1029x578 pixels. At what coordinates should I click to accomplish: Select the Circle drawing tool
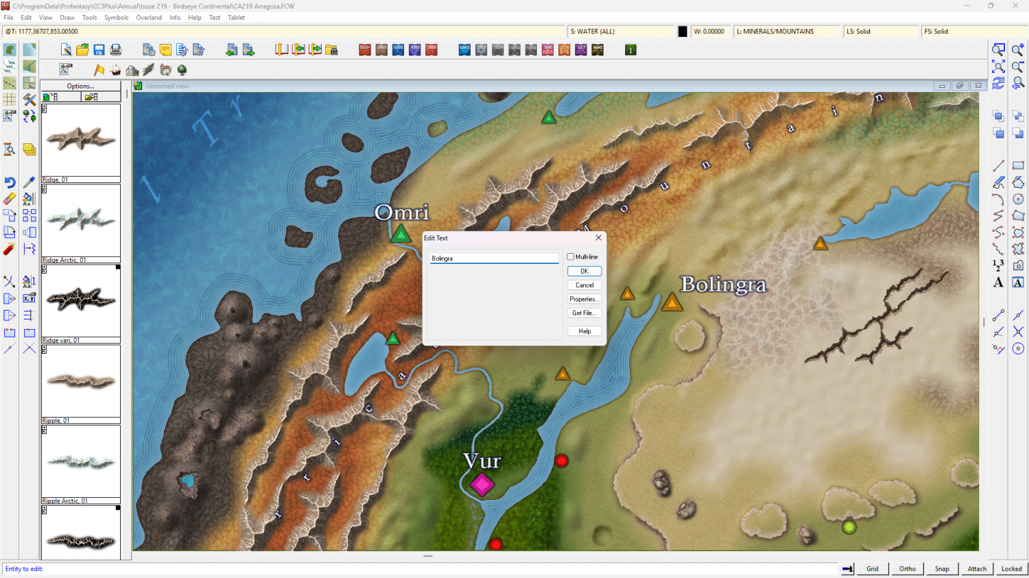[1018, 199]
